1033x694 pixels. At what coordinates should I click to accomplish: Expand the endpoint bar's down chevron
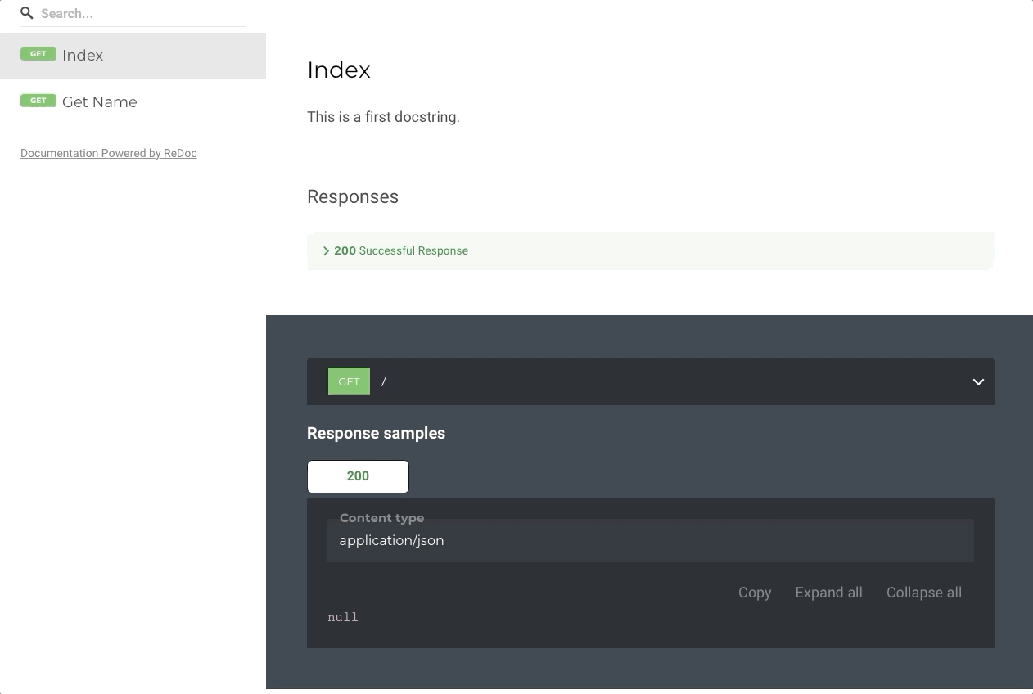pos(977,382)
